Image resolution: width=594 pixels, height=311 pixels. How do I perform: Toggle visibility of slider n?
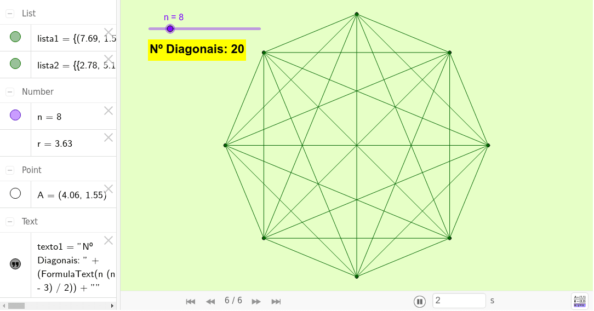15,115
